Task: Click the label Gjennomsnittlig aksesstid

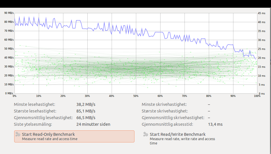Action: 167,124
